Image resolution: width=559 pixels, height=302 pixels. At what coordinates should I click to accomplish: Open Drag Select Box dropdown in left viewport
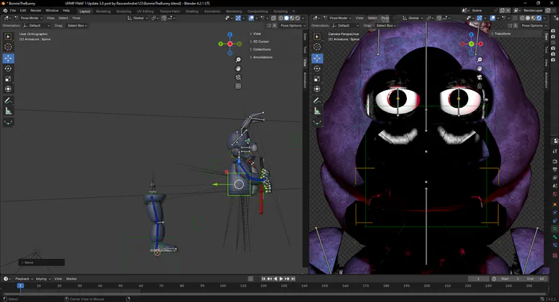point(77,25)
